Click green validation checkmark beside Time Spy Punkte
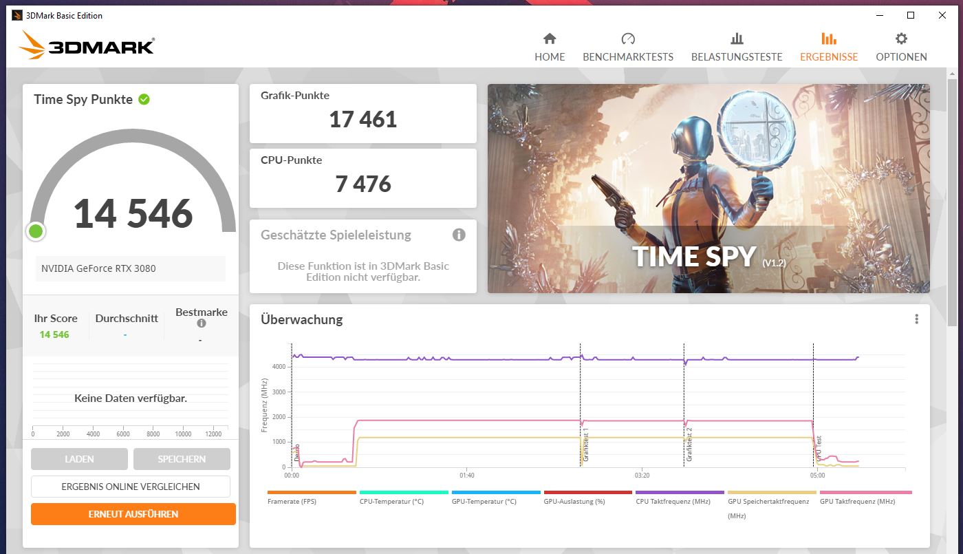The image size is (963, 554). [144, 99]
